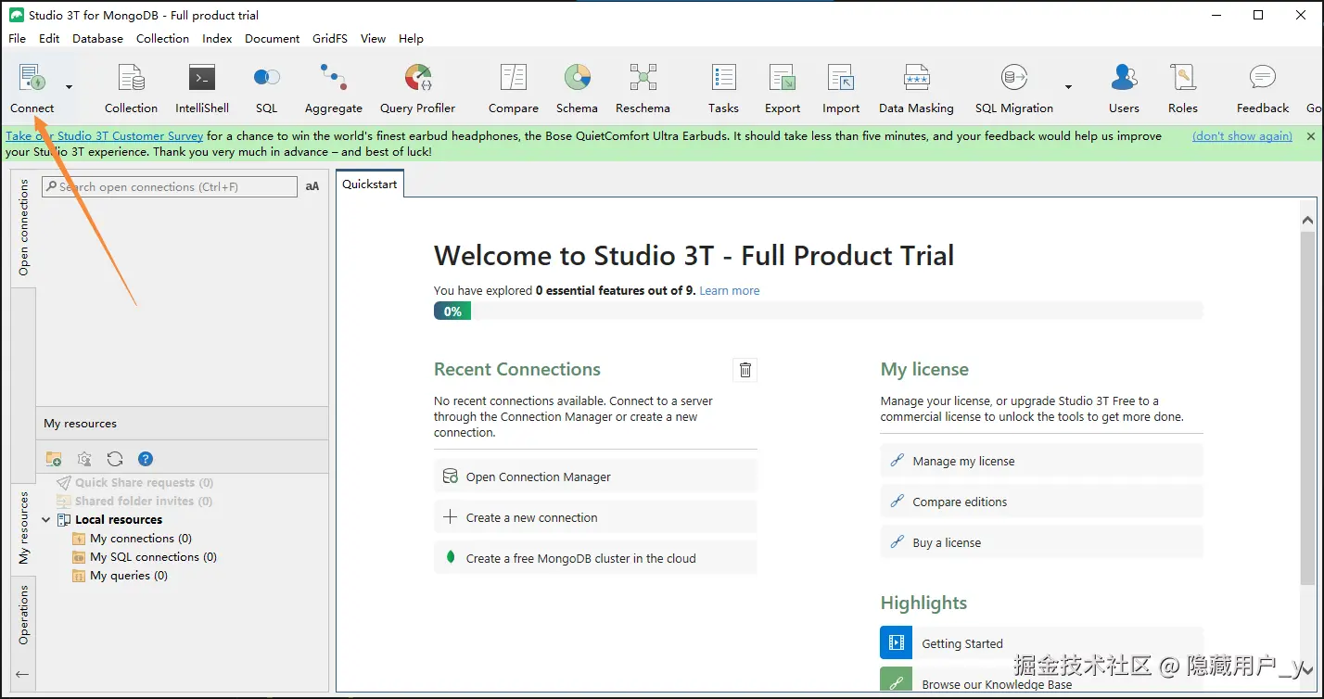The width and height of the screenshot is (1324, 699).
Task: Open the Edit menu
Action: pyautogui.click(x=49, y=39)
